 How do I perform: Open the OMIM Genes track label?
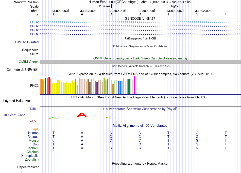[x=28, y=62]
